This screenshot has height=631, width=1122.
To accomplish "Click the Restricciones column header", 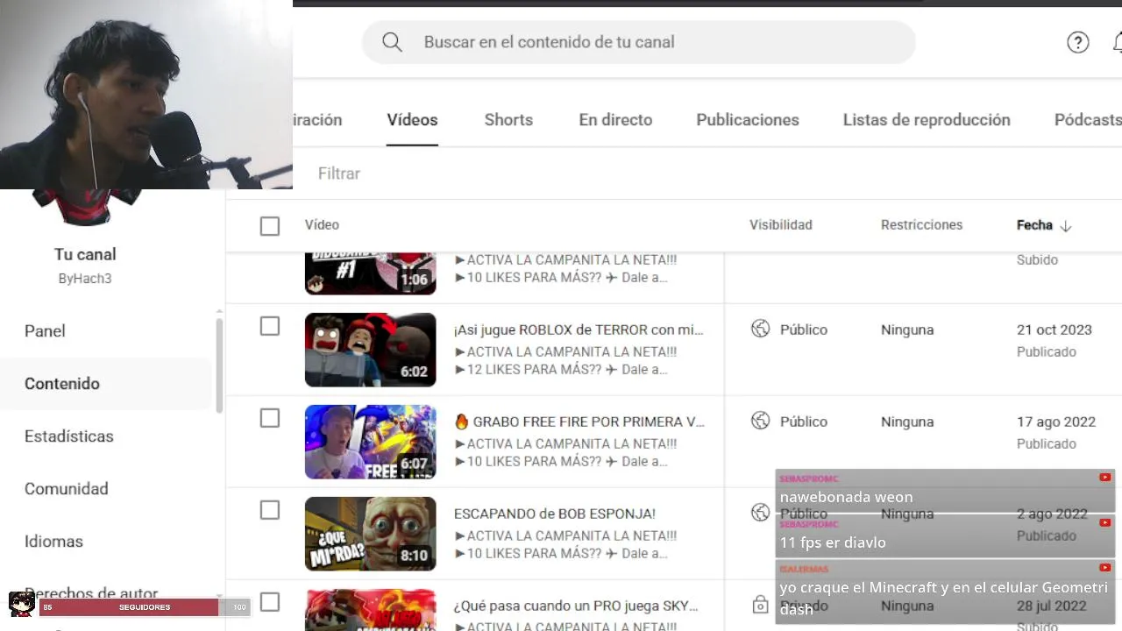I will [922, 225].
